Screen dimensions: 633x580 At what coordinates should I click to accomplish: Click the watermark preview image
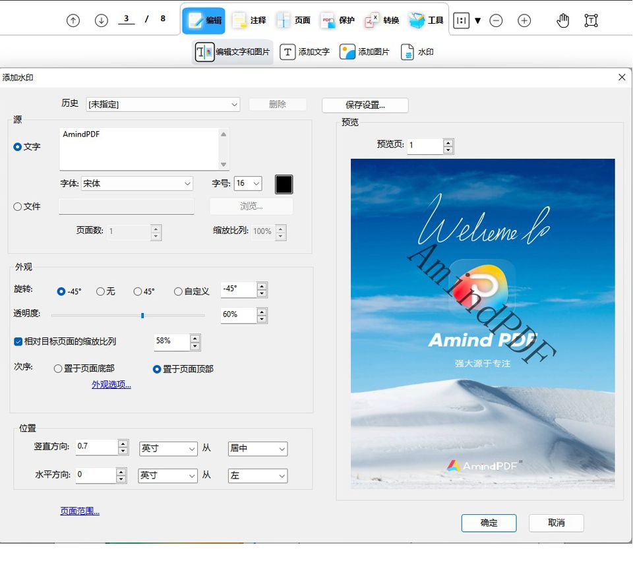[483, 324]
